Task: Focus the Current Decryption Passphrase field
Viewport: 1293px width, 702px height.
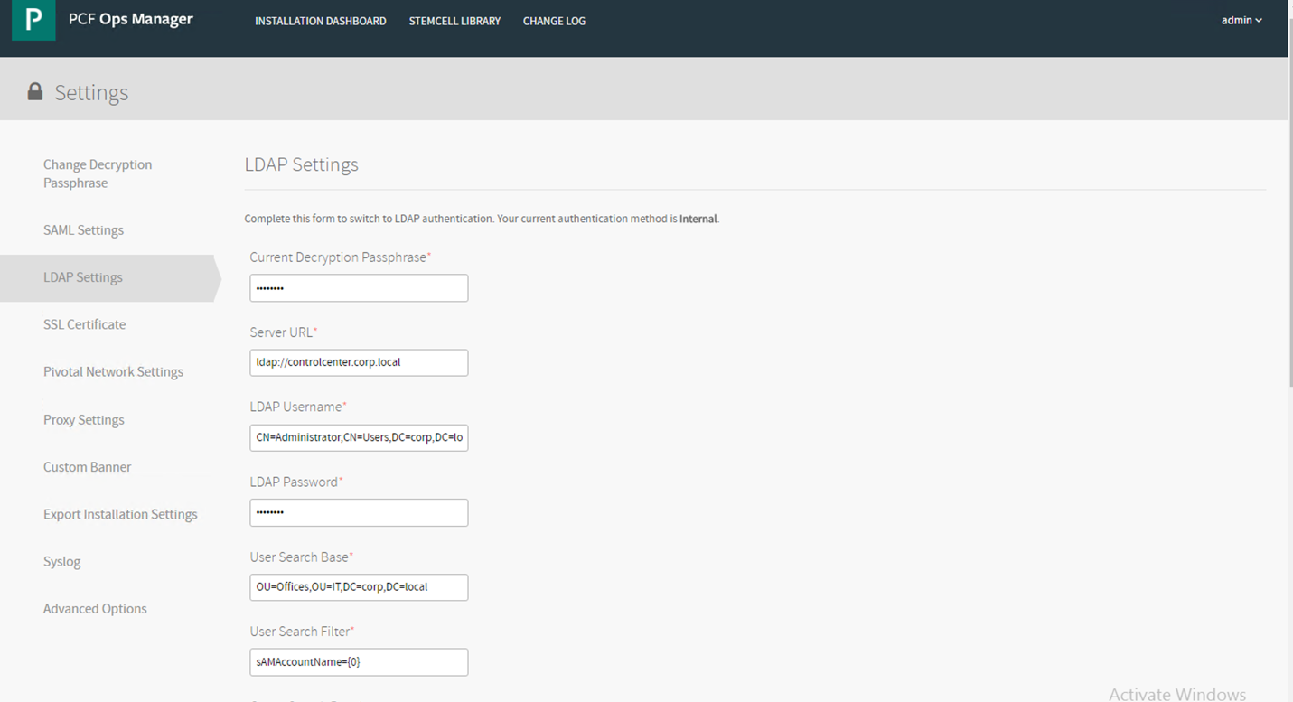Action: pos(359,288)
